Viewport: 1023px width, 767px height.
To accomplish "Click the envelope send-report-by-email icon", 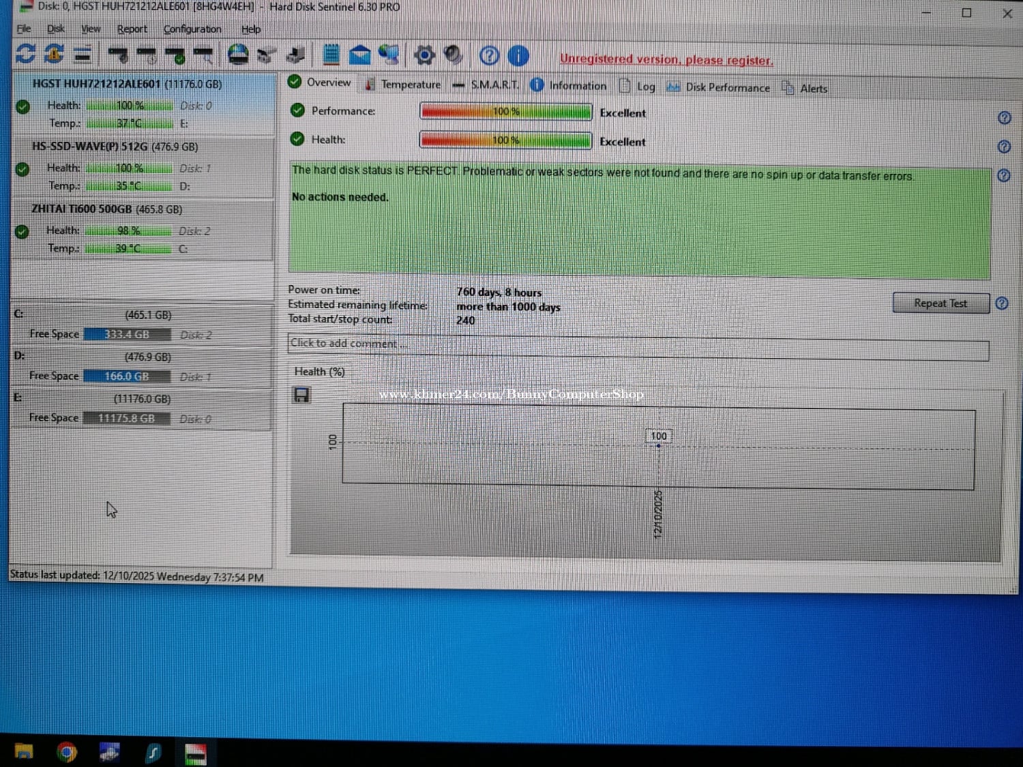I will (359, 55).
